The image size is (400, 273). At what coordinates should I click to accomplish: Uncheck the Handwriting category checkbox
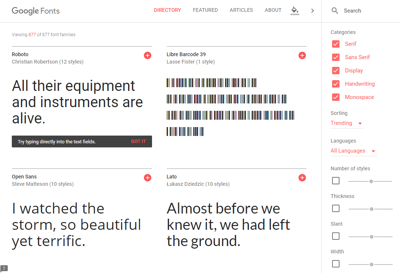(x=336, y=84)
